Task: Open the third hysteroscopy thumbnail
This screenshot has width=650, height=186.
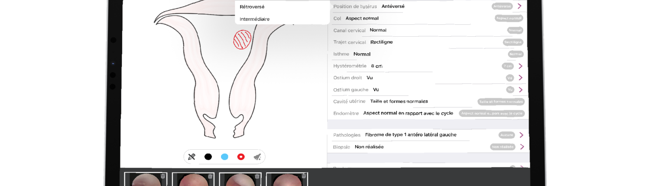Action: (240, 180)
